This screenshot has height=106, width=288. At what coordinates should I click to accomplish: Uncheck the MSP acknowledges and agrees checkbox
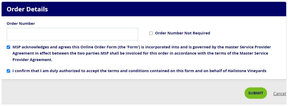point(9,47)
